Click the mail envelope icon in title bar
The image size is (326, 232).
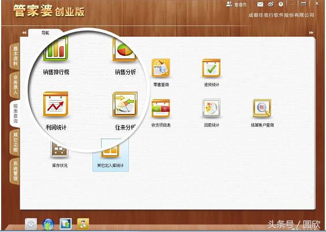pyautogui.click(x=260, y=5)
